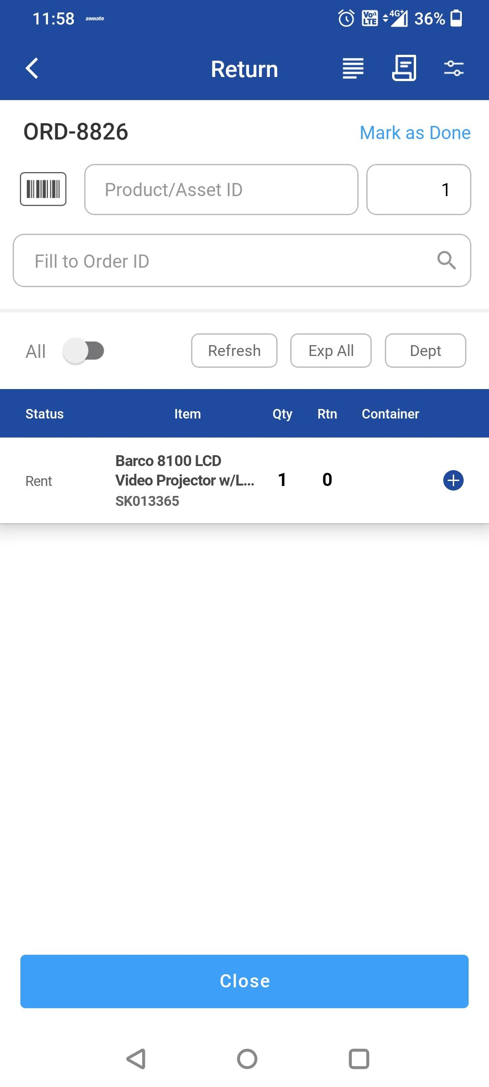Tap the blue plus icon on Barco row

pyautogui.click(x=453, y=481)
